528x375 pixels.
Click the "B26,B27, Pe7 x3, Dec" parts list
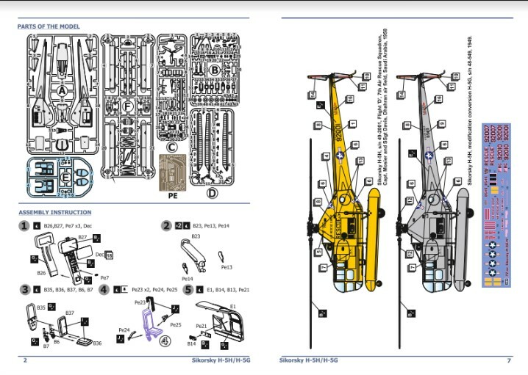coord(68,226)
